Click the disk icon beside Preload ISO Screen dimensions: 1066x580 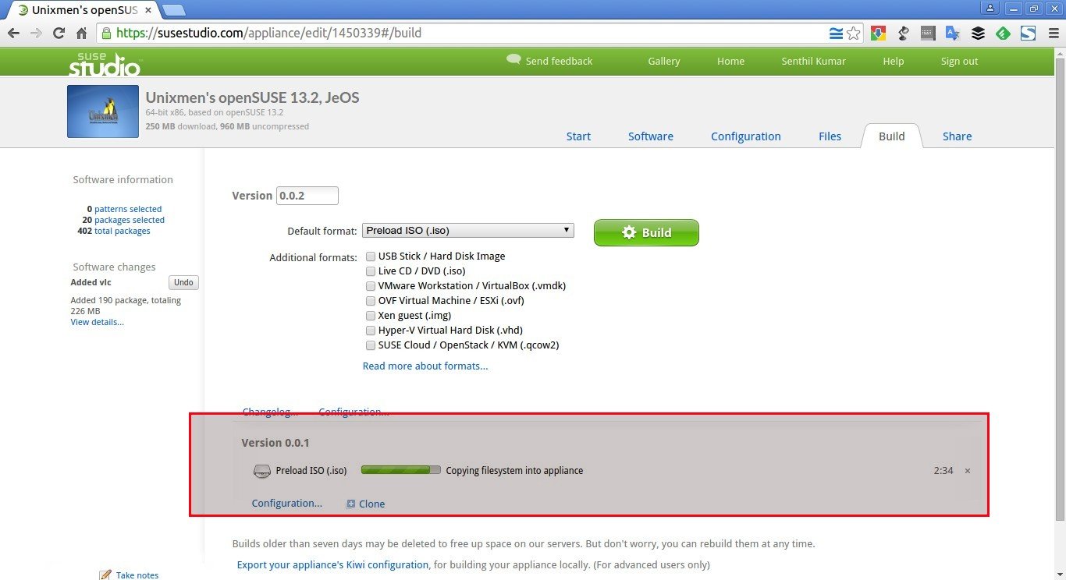pos(261,471)
